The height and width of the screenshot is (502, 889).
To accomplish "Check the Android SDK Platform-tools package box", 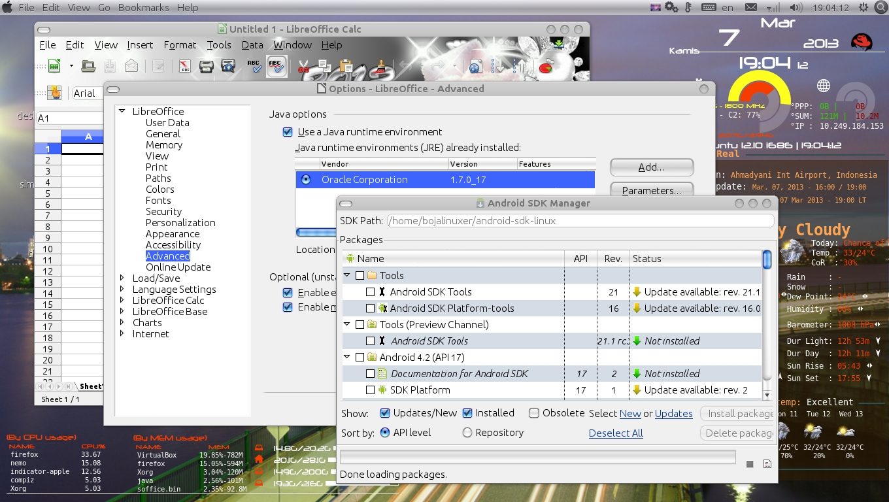I will pos(371,309).
